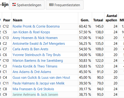Image resolution: width=124 pixels, height=98 pixels.
Task: Open Roelie Pronk & Corrie Boersma link
Action: click(36, 26)
